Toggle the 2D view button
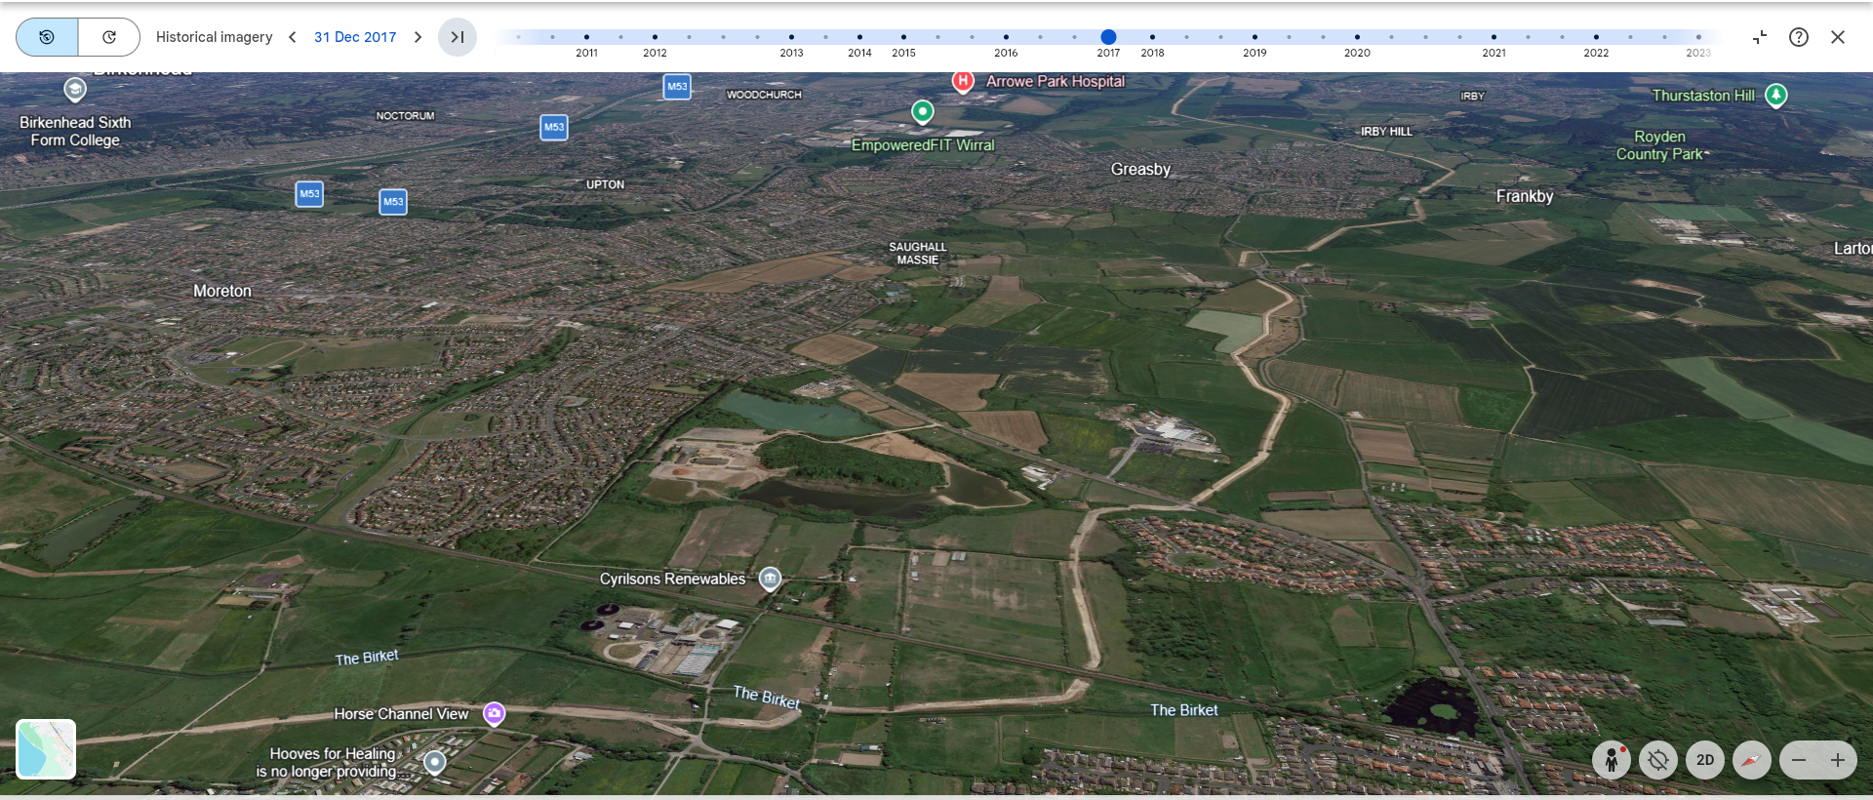Image resolution: width=1873 pixels, height=800 pixels. pyautogui.click(x=1705, y=760)
